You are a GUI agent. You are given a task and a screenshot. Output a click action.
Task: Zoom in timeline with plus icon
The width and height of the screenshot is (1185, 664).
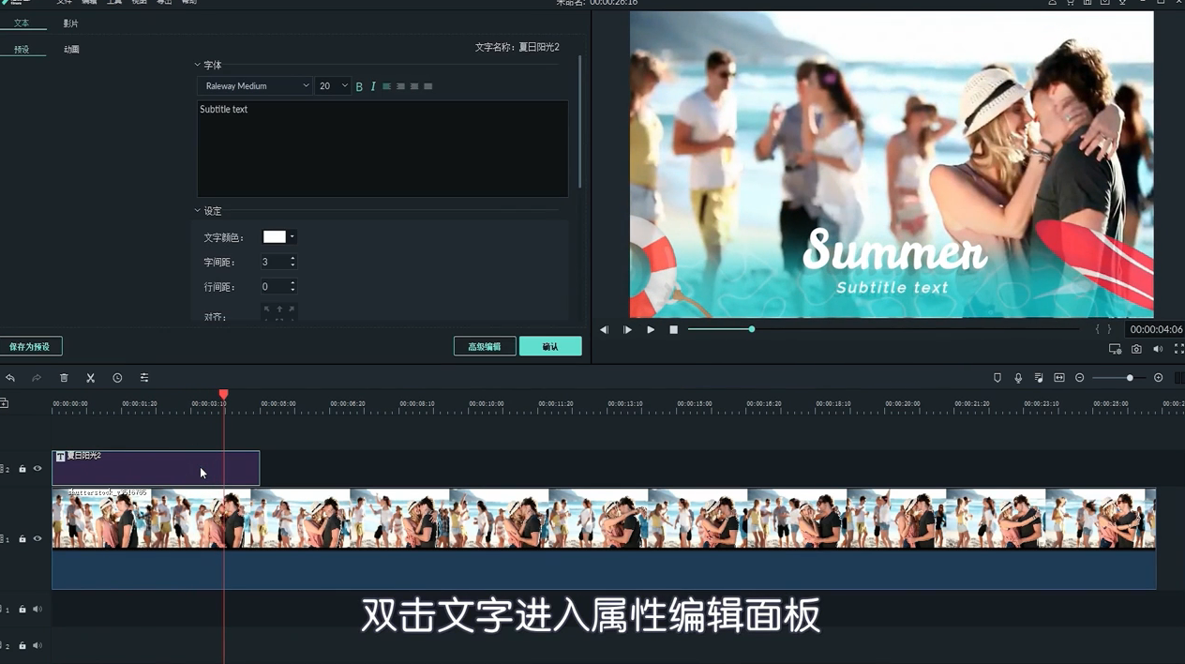pos(1159,378)
